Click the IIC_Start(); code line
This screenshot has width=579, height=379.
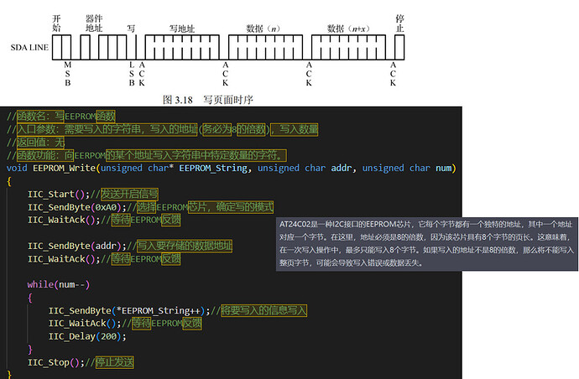[x=59, y=195]
